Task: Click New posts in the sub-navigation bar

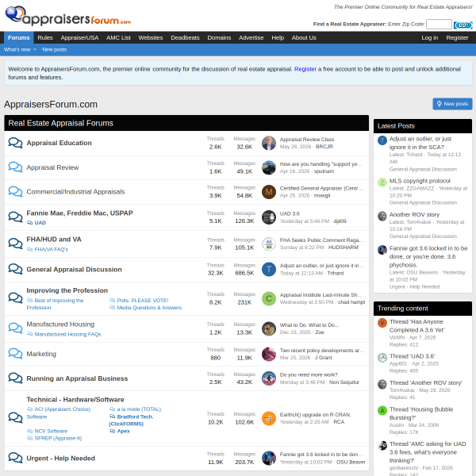Action: (54, 49)
